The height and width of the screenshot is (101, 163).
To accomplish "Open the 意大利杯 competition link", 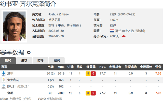I will (x=13, y=80).
